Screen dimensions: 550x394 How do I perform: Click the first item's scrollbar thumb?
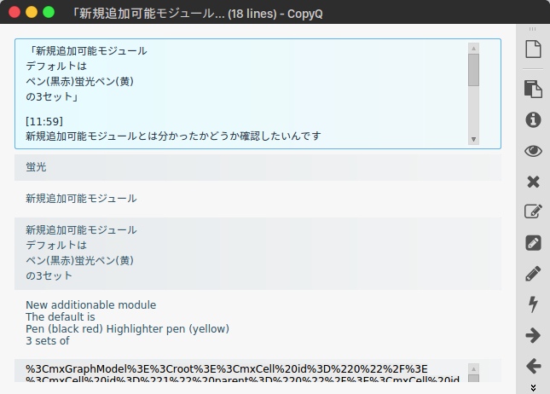pos(473,70)
